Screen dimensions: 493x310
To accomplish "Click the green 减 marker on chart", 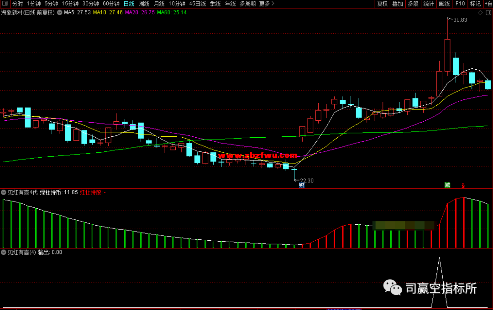I will (x=447, y=185).
